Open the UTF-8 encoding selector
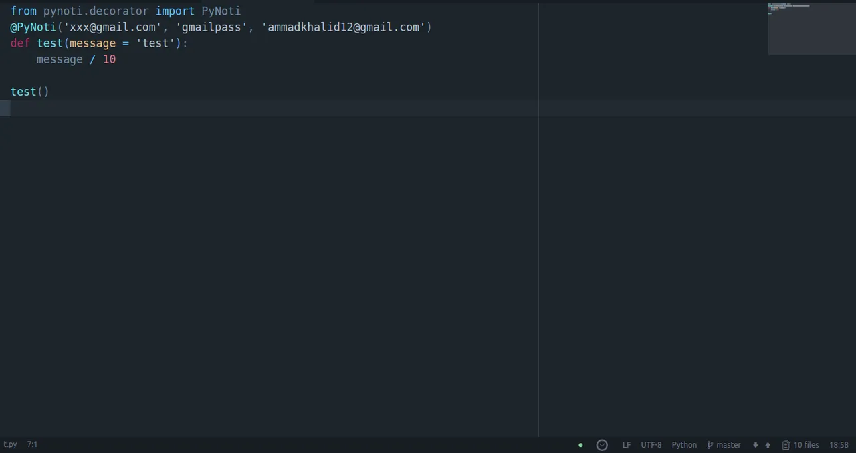The width and height of the screenshot is (856, 453). 651,445
